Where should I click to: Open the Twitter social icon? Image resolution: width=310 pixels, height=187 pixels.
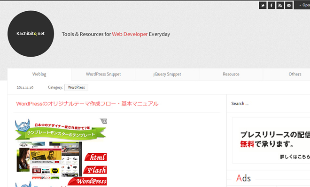pos(263,5)
